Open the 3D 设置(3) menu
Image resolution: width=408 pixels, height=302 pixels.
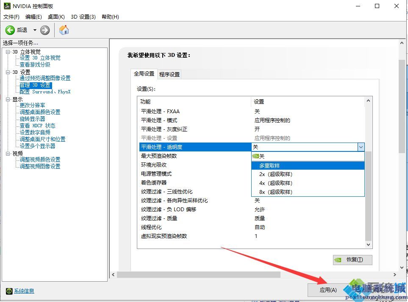click(x=83, y=17)
